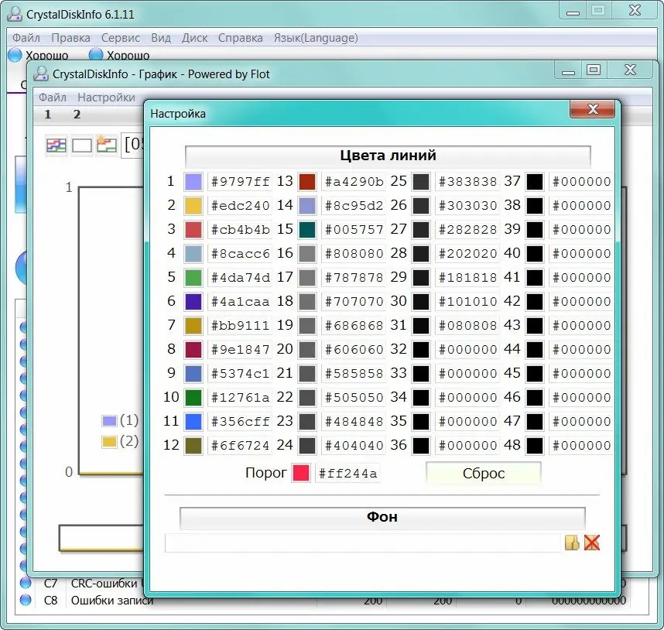Click line 37 black color swatch
Image resolution: width=664 pixels, height=630 pixels.
point(535,182)
